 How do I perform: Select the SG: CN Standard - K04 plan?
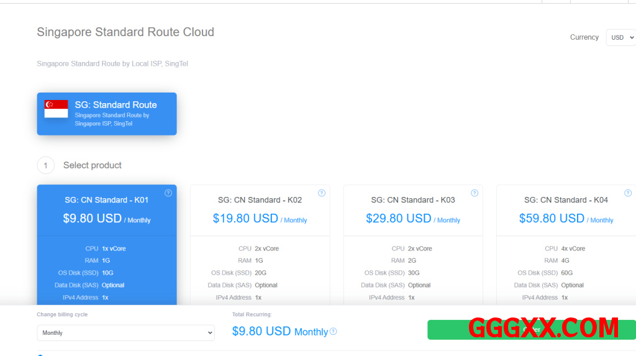(x=566, y=200)
